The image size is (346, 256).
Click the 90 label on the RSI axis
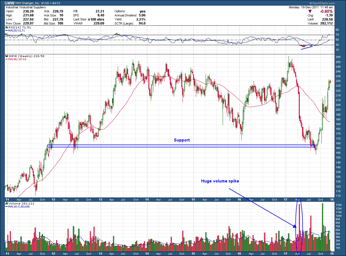coord(337,30)
